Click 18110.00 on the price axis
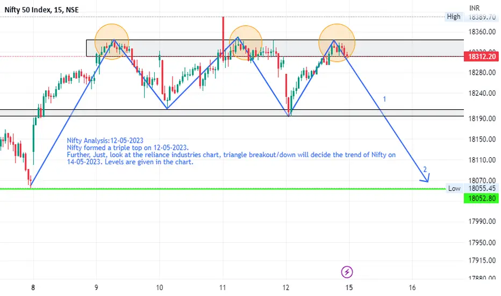Image resolution: width=501 pixels, height=296 pixels. tap(482, 160)
